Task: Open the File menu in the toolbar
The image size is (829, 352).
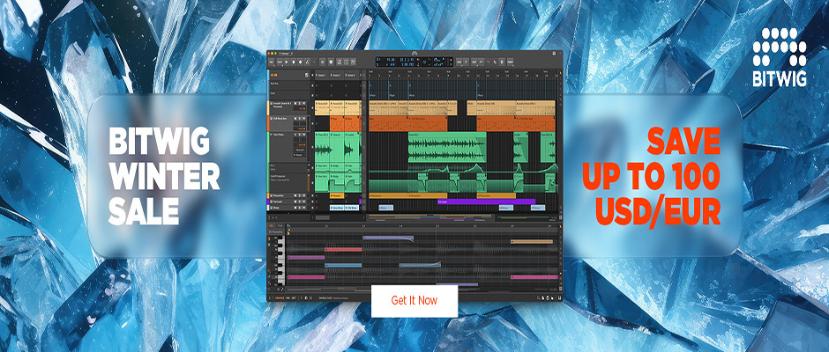Action: (x=273, y=62)
